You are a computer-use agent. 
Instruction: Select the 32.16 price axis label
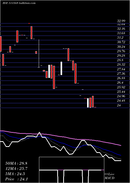click(x=121, y=29)
